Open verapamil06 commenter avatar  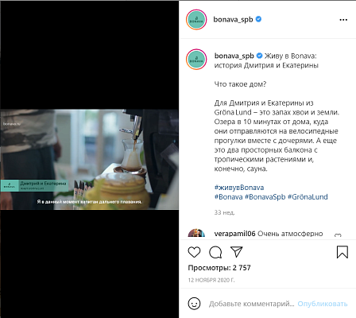point(196,233)
